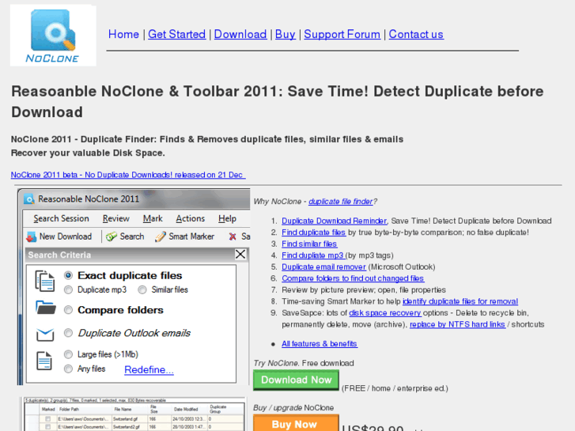
Task: Click the orange Buy Now button
Action: [x=296, y=423]
